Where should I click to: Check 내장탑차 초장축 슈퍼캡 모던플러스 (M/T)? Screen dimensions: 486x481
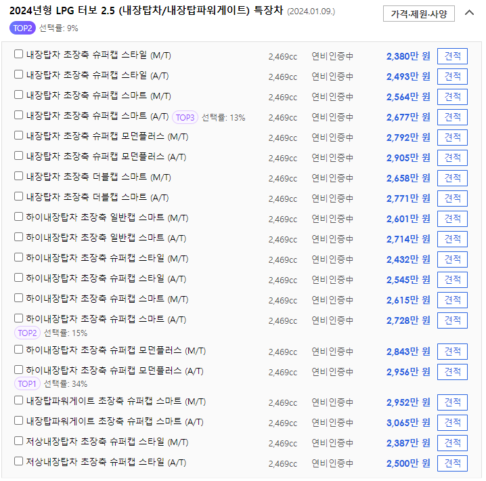coord(18,135)
